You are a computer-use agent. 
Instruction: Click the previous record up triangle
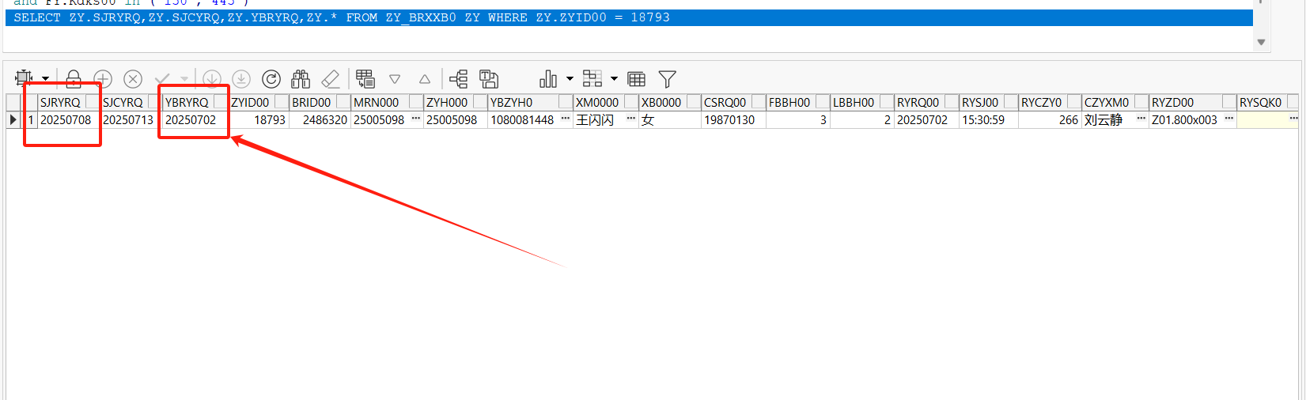tap(425, 79)
